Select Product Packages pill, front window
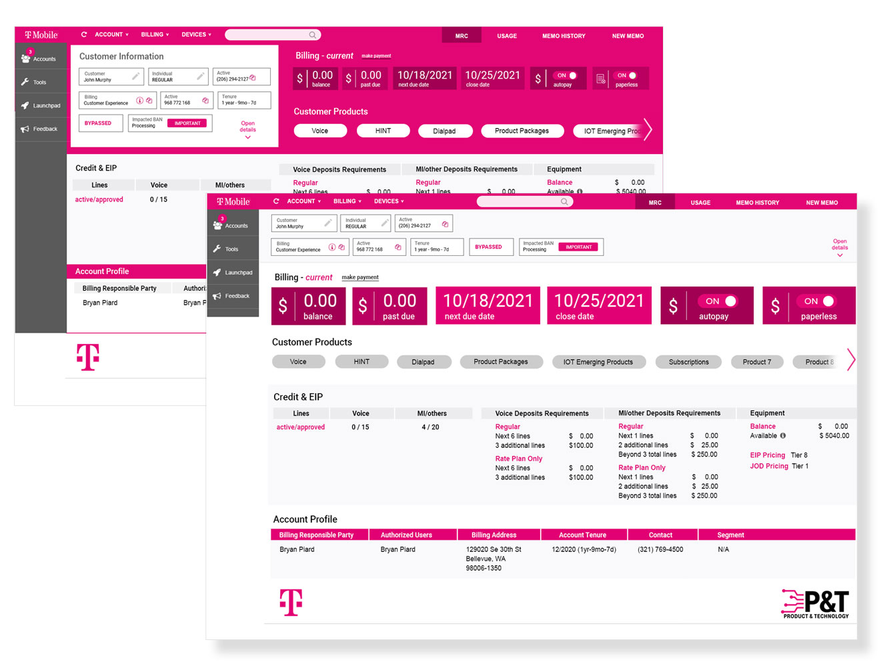This screenshot has height=666, width=889. coord(501,361)
